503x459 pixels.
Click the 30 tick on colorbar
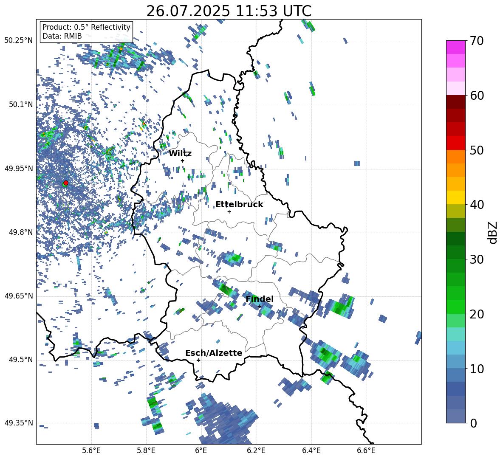(477, 259)
